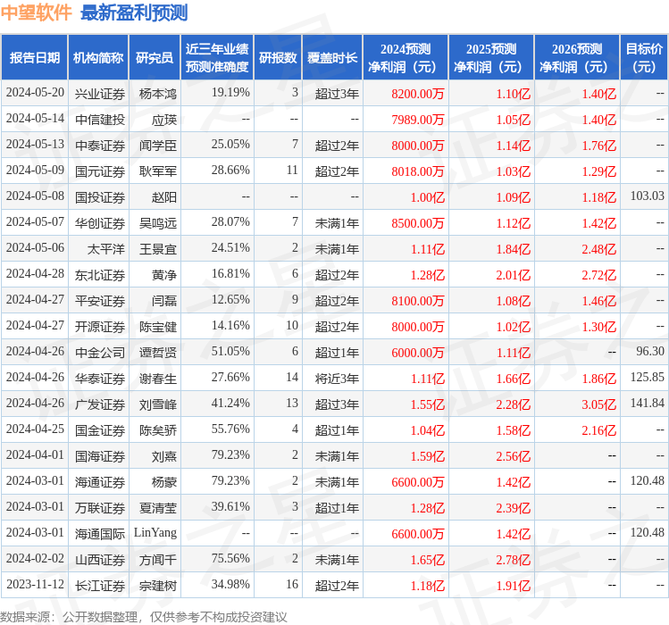Click the 研究员 column header
This screenshot has height=625, width=669.
pos(155,58)
